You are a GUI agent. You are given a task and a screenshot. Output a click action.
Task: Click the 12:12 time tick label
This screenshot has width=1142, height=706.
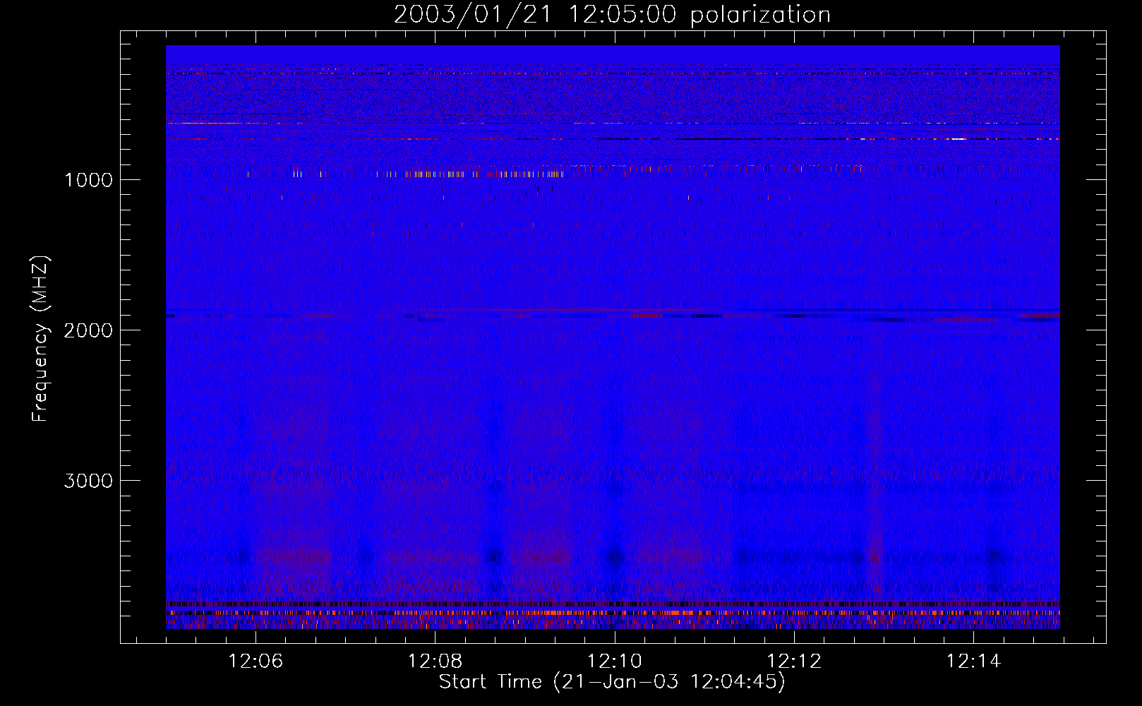point(795,662)
